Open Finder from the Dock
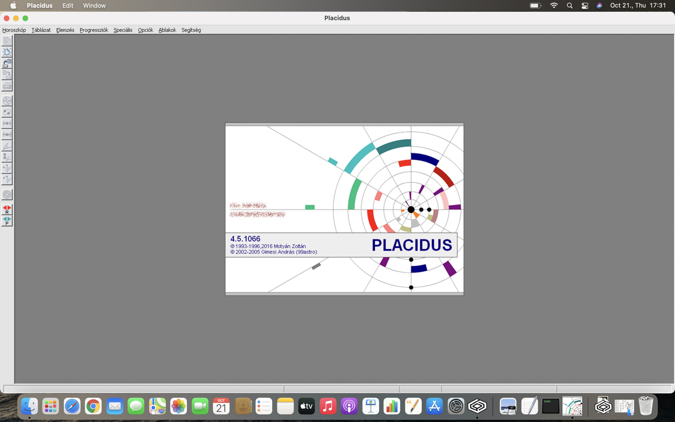This screenshot has height=422, width=675. pos(29,406)
